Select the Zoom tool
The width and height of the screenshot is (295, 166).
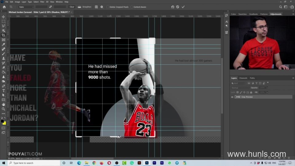[3, 109]
